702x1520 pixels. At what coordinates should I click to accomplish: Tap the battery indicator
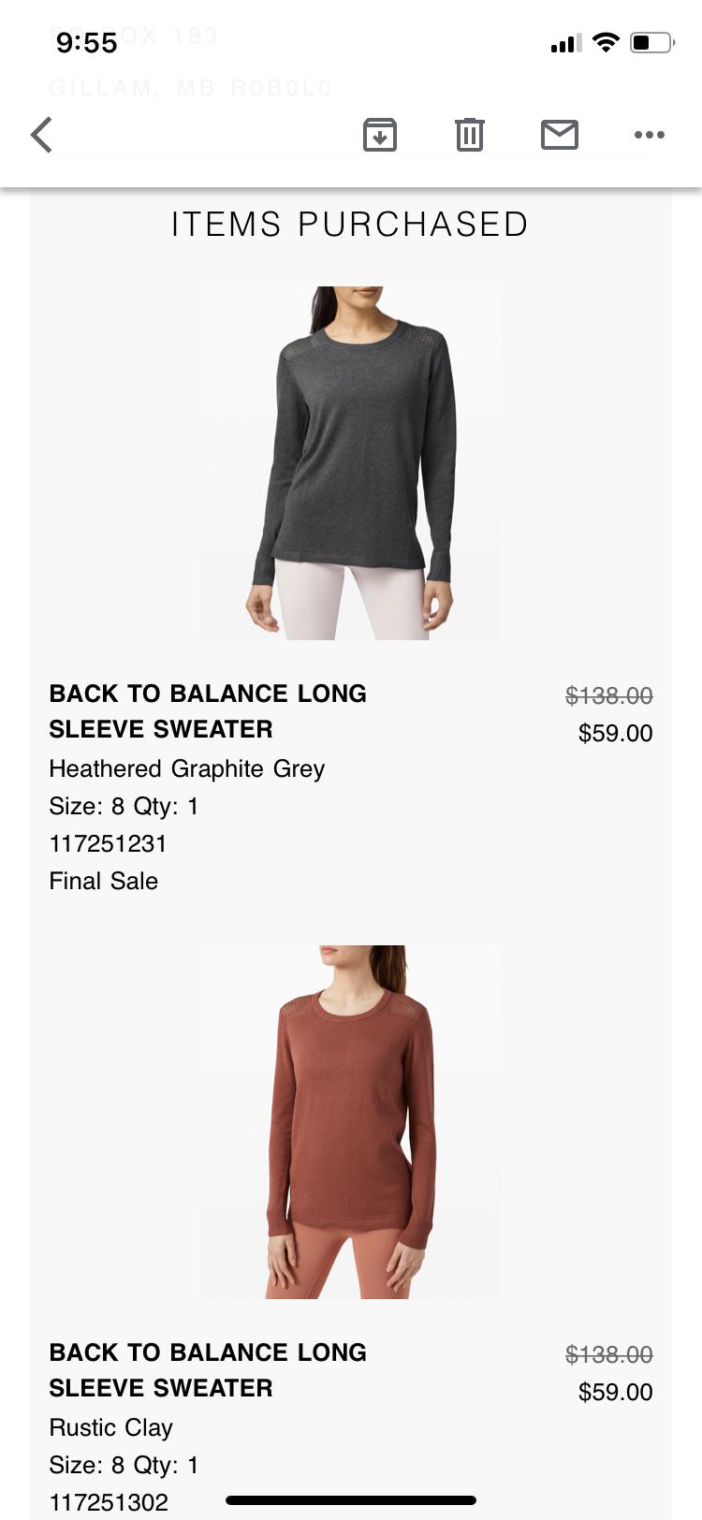pos(648,41)
